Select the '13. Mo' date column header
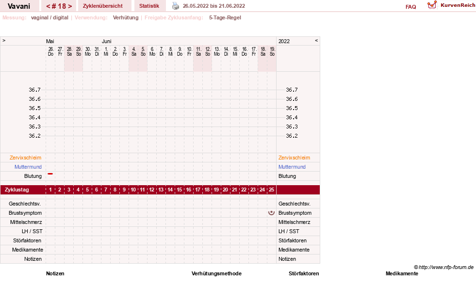 pyautogui.click(x=217, y=51)
